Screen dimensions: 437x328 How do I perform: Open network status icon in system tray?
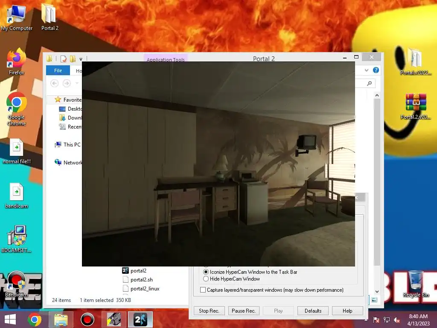coord(387,320)
